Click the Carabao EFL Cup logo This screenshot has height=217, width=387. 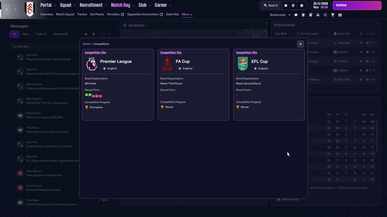[243, 64]
